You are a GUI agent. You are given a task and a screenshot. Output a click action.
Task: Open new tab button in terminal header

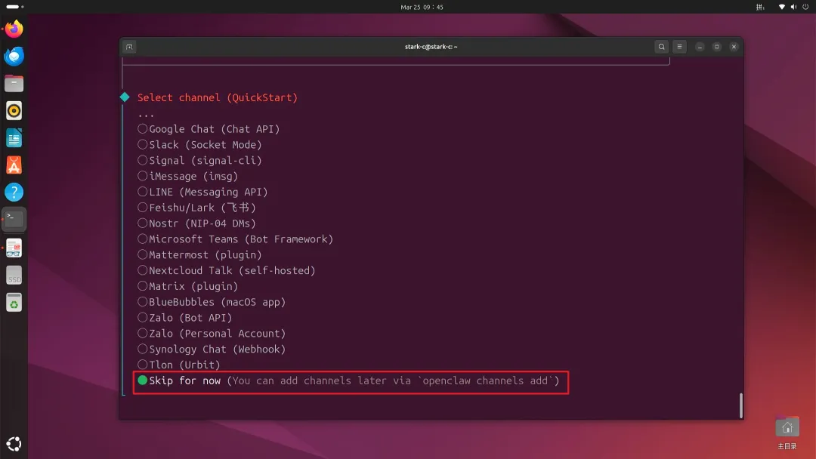pyautogui.click(x=130, y=47)
